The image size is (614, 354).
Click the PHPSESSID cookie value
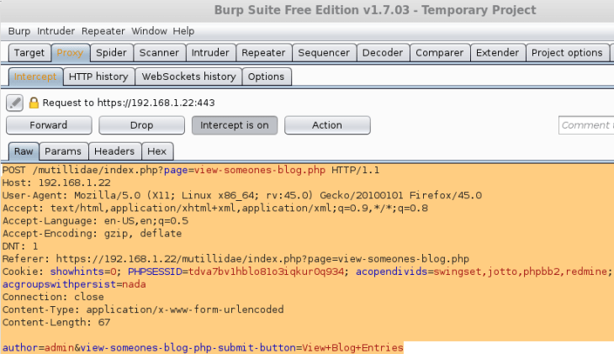click(267, 272)
